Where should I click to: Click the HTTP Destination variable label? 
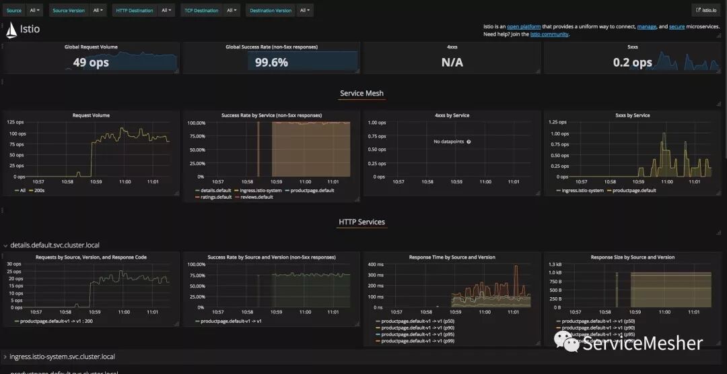(135, 10)
